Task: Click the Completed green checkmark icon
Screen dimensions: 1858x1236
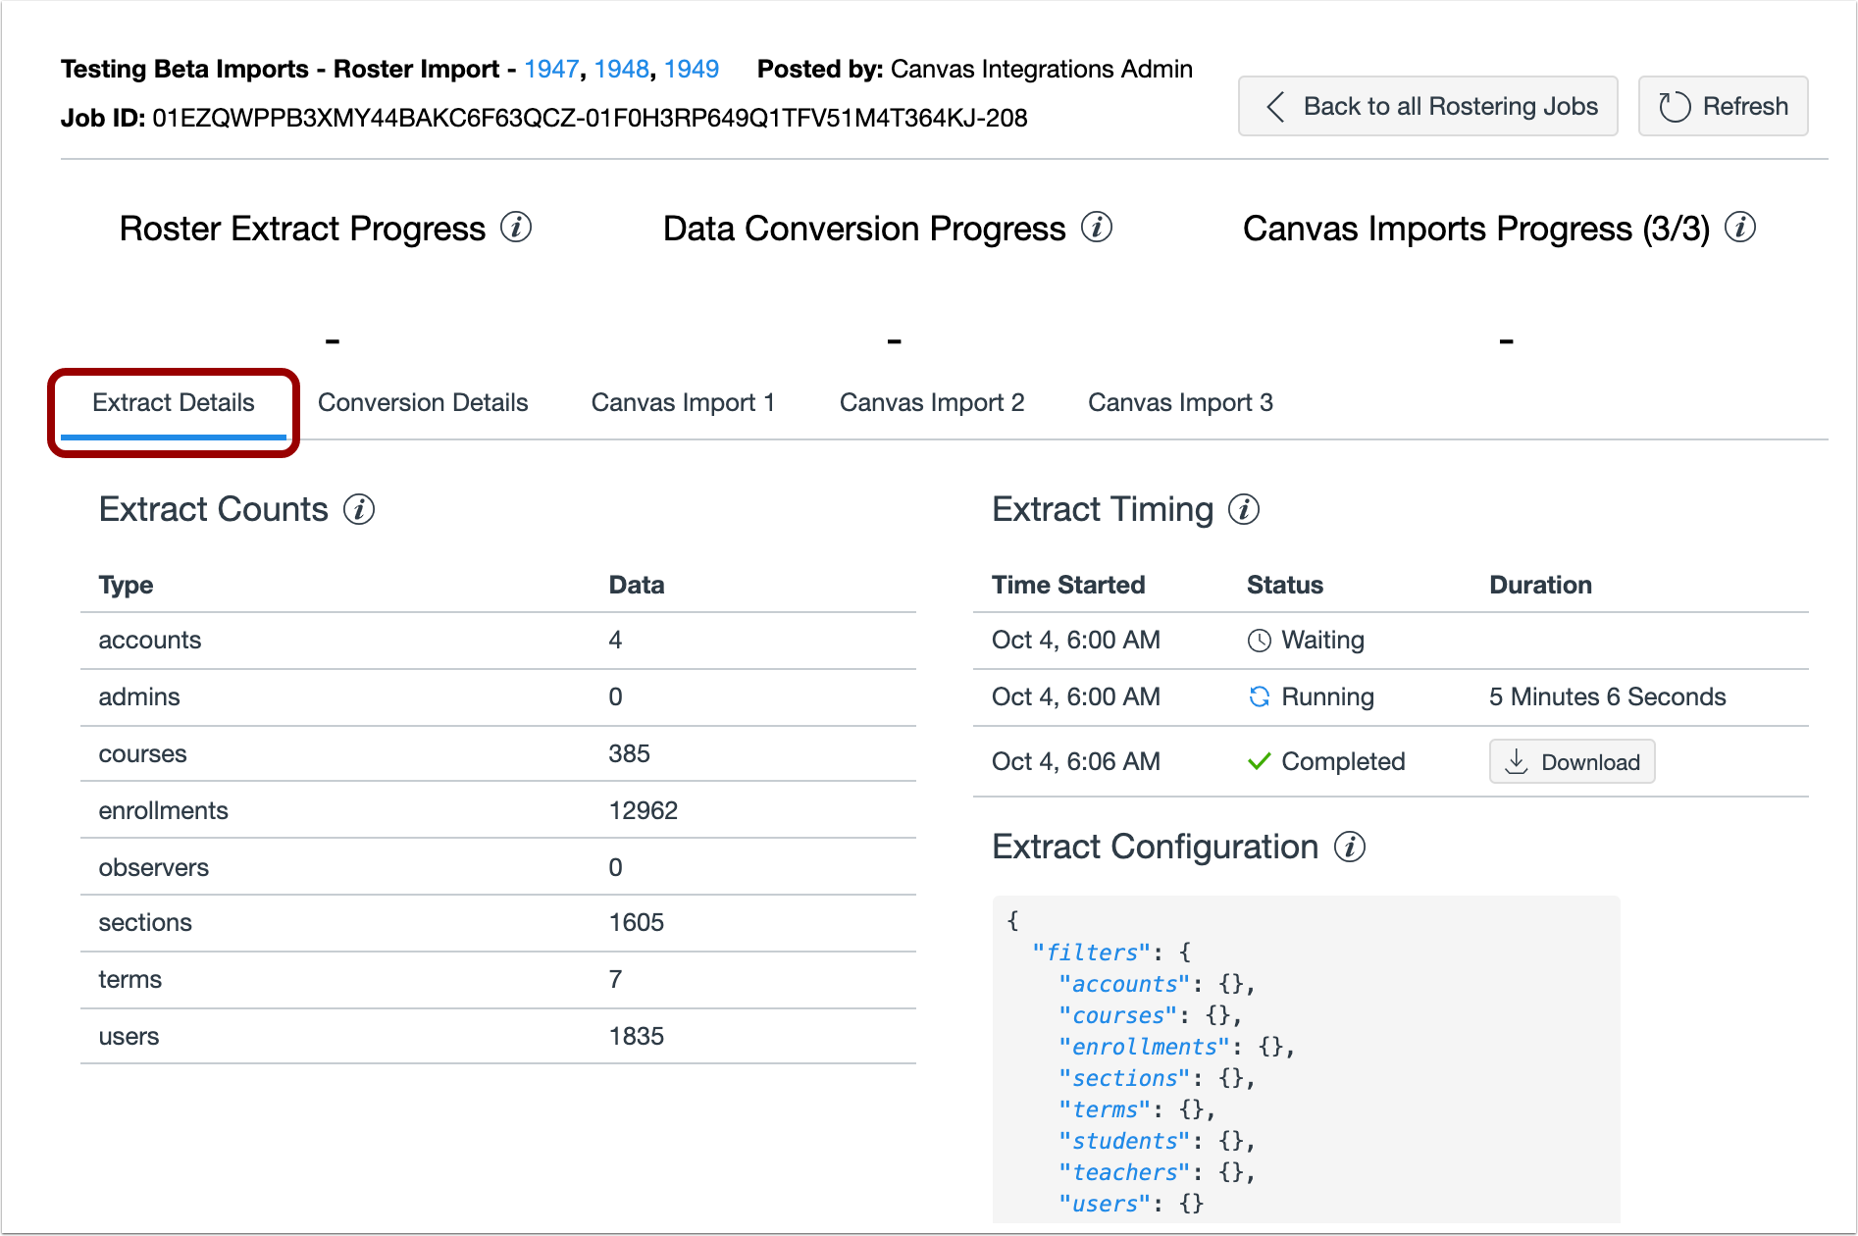Action: [1259, 761]
